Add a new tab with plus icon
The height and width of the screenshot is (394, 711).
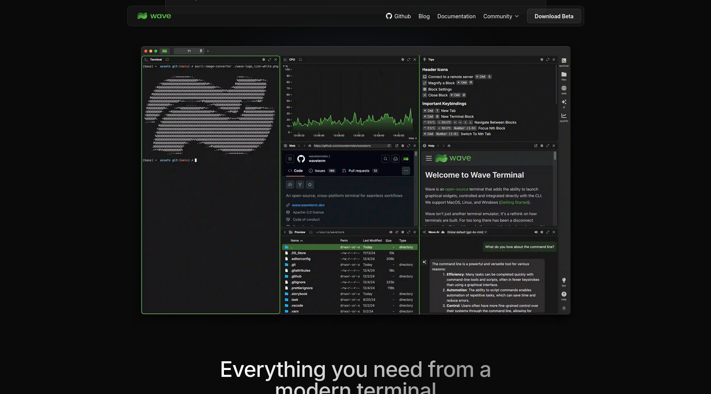click(208, 51)
